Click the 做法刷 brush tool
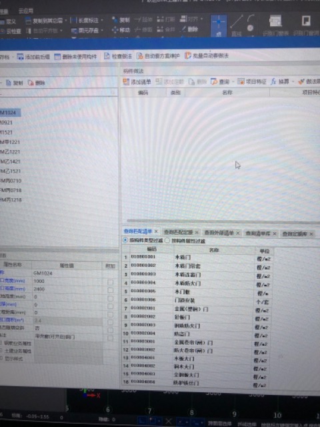 (x=309, y=81)
